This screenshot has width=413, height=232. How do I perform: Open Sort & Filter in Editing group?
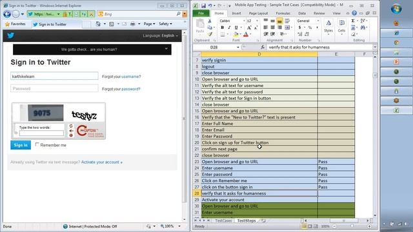pos(363,21)
